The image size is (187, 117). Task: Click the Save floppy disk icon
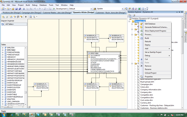(16, 9)
